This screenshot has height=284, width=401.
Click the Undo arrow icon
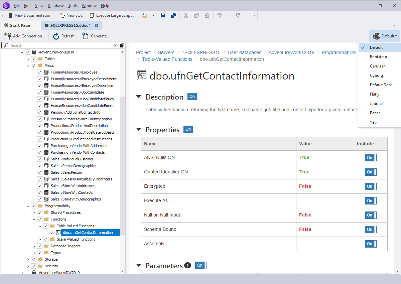(220, 15)
